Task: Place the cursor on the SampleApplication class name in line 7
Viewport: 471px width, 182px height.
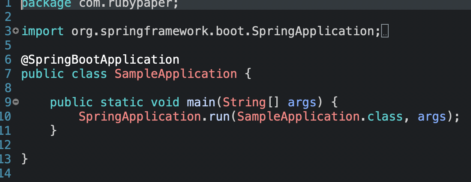Action: (176, 74)
